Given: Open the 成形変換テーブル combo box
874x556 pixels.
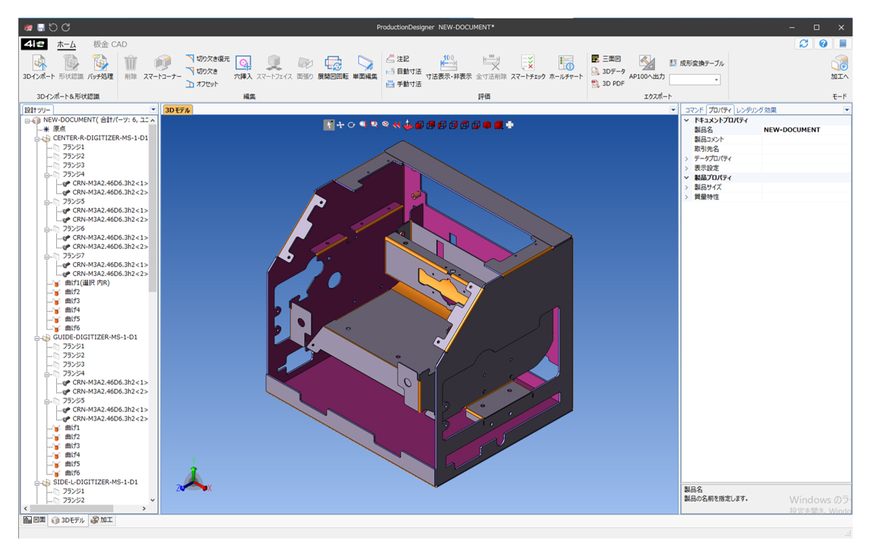Looking at the screenshot, I should coord(695,80).
